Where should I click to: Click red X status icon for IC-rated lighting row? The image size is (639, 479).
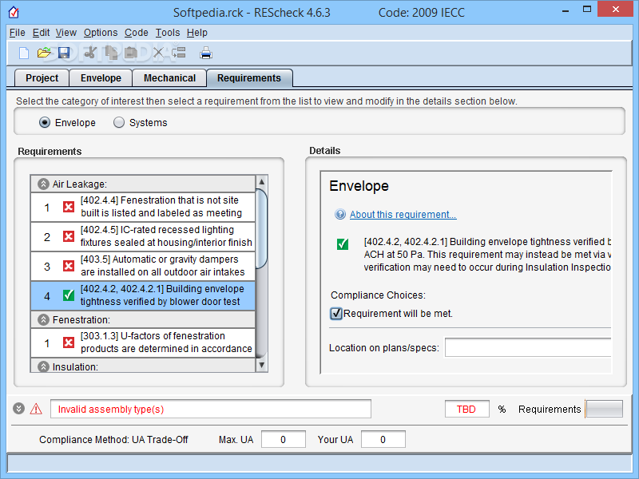point(69,236)
